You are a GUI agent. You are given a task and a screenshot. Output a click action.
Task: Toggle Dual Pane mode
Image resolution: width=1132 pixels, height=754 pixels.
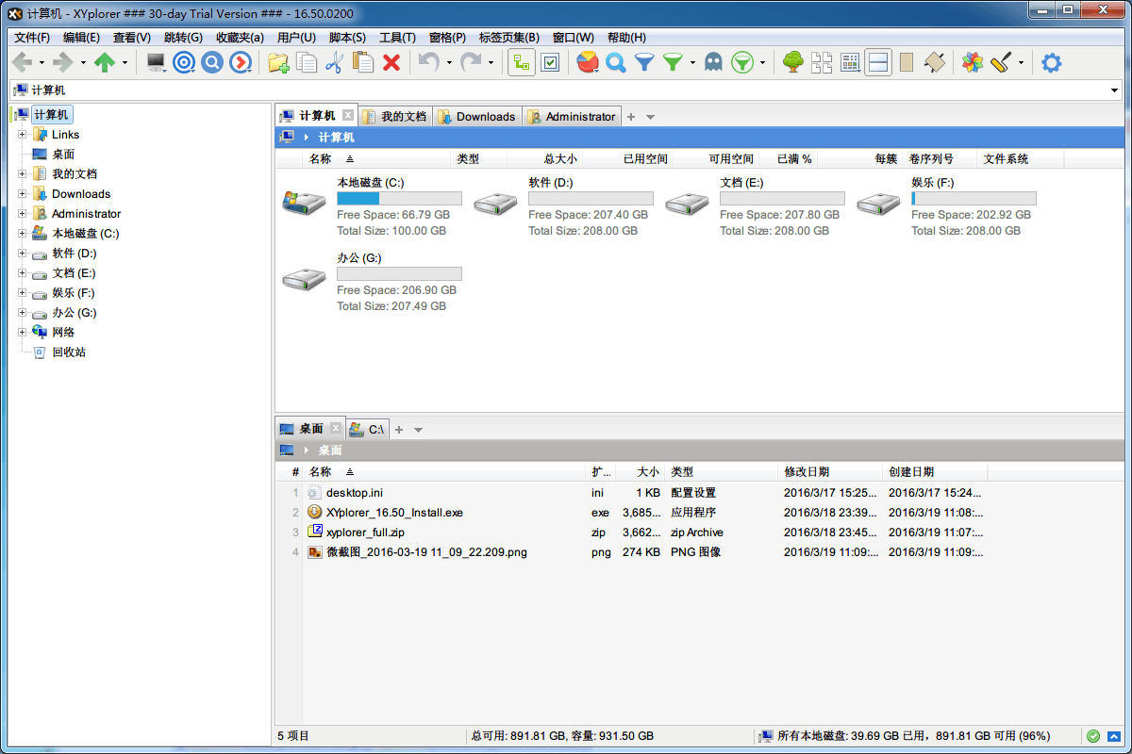(878, 62)
